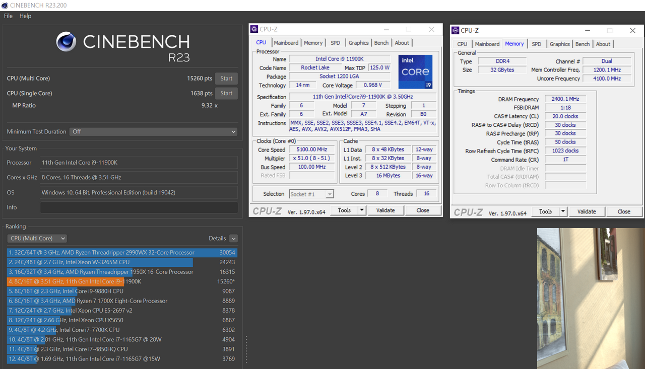The width and height of the screenshot is (645, 369).
Task: Close right CPU-Z window via X icon
Action: [x=632, y=31]
